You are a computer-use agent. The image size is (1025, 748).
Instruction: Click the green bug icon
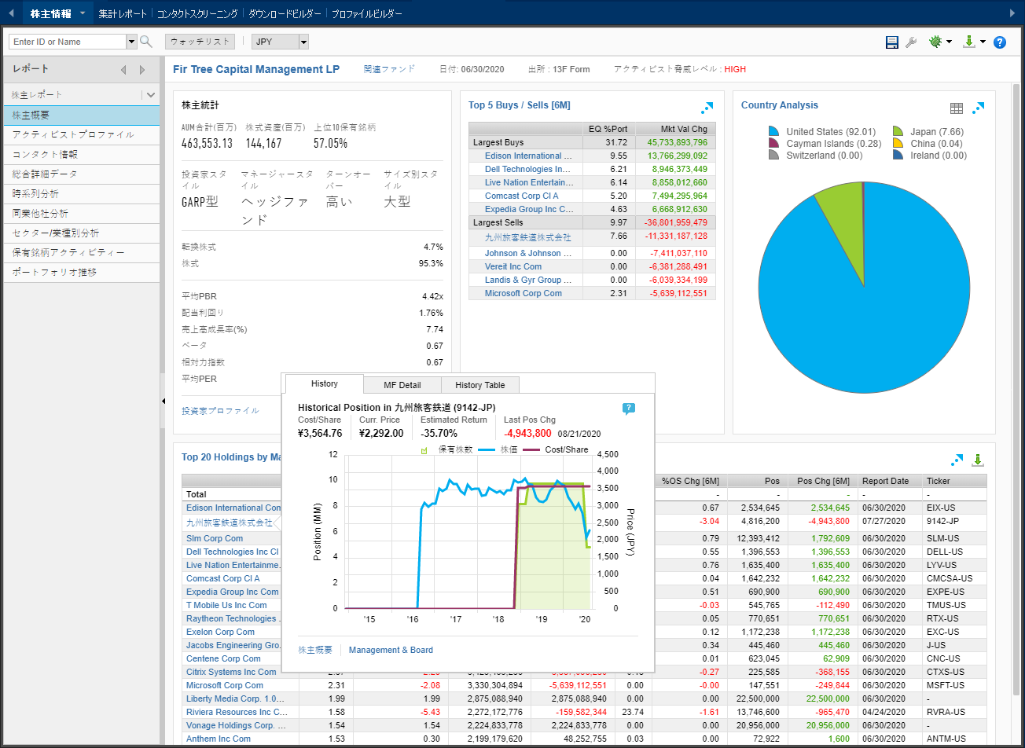935,42
